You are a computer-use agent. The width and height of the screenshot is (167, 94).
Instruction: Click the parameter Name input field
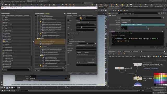[86, 18]
